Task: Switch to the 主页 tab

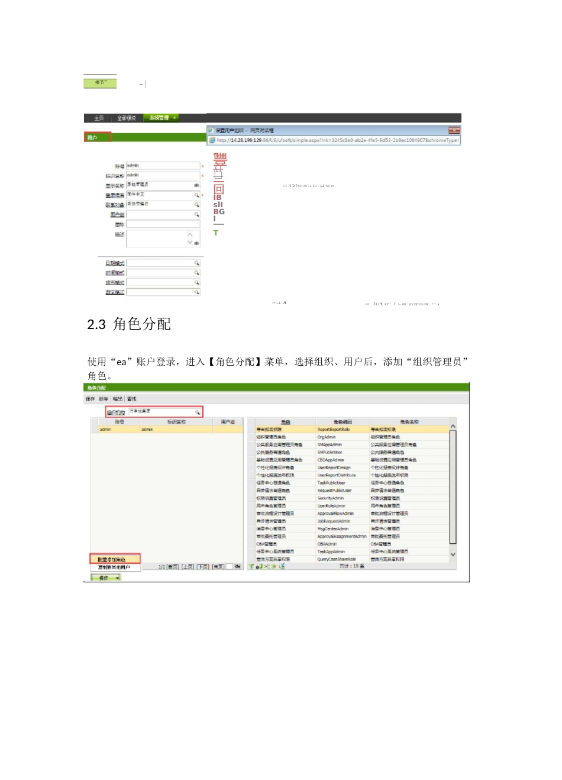Action: pos(99,118)
